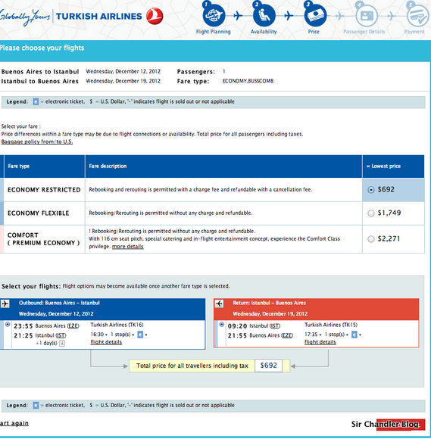Open the Flight Planning step icon
Image resolution: width=431 pixels, height=439 pixels.
click(214, 15)
